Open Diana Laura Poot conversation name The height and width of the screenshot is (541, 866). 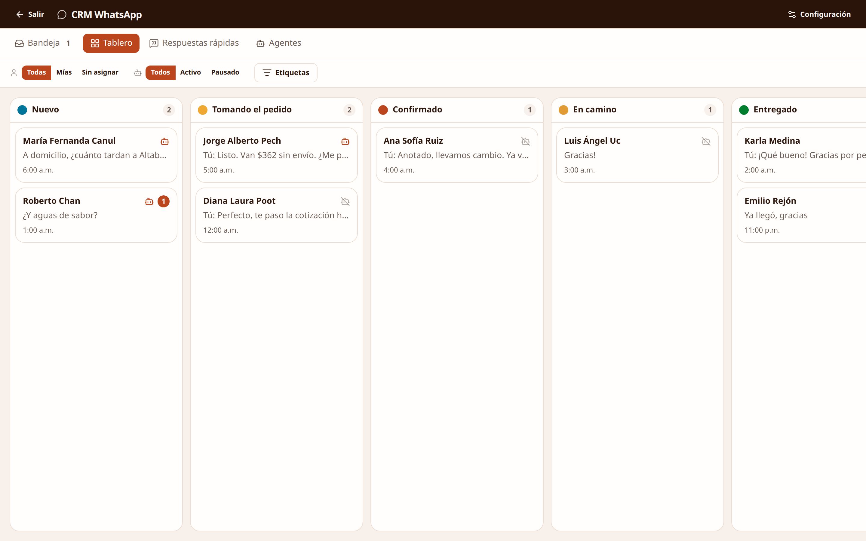pos(239,201)
